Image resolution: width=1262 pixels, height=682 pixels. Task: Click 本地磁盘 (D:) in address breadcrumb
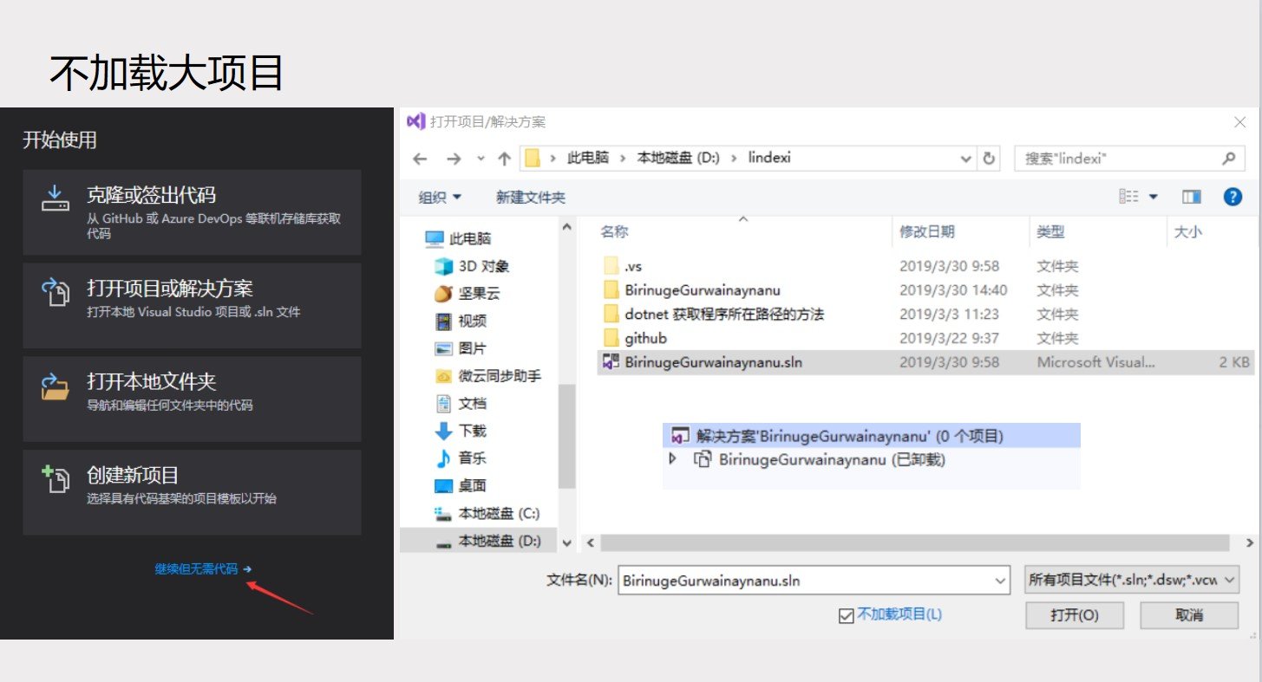(678, 158)
